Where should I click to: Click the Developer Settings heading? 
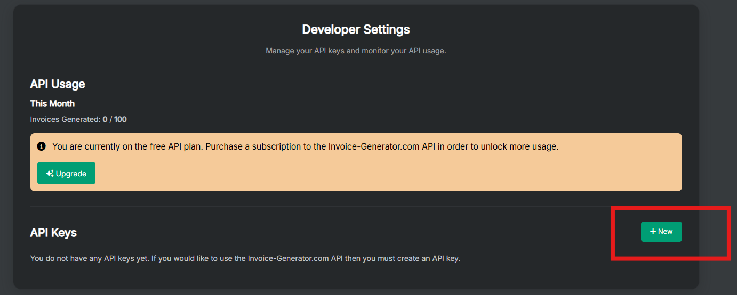coord(356,29)
